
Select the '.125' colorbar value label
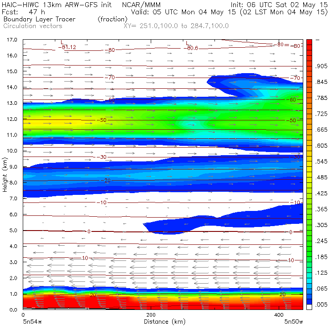322,273
